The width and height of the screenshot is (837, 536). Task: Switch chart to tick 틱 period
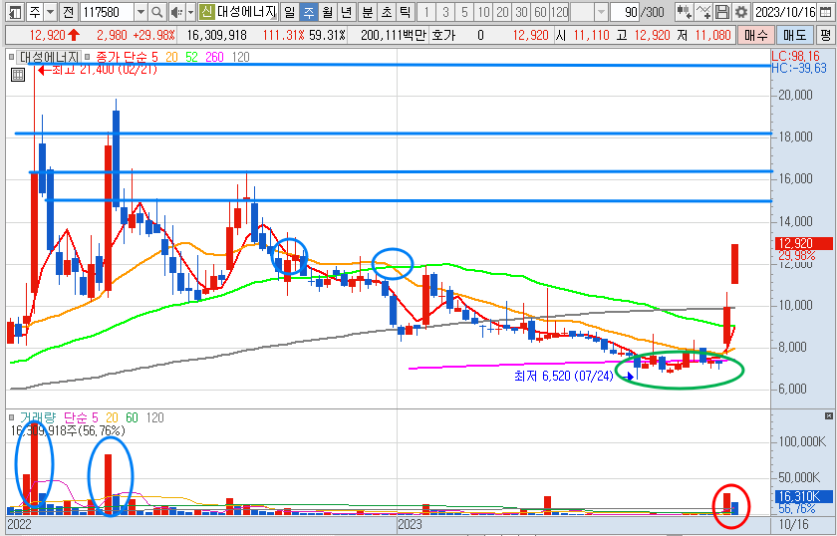pyautogui.click(x=406, y=11)
